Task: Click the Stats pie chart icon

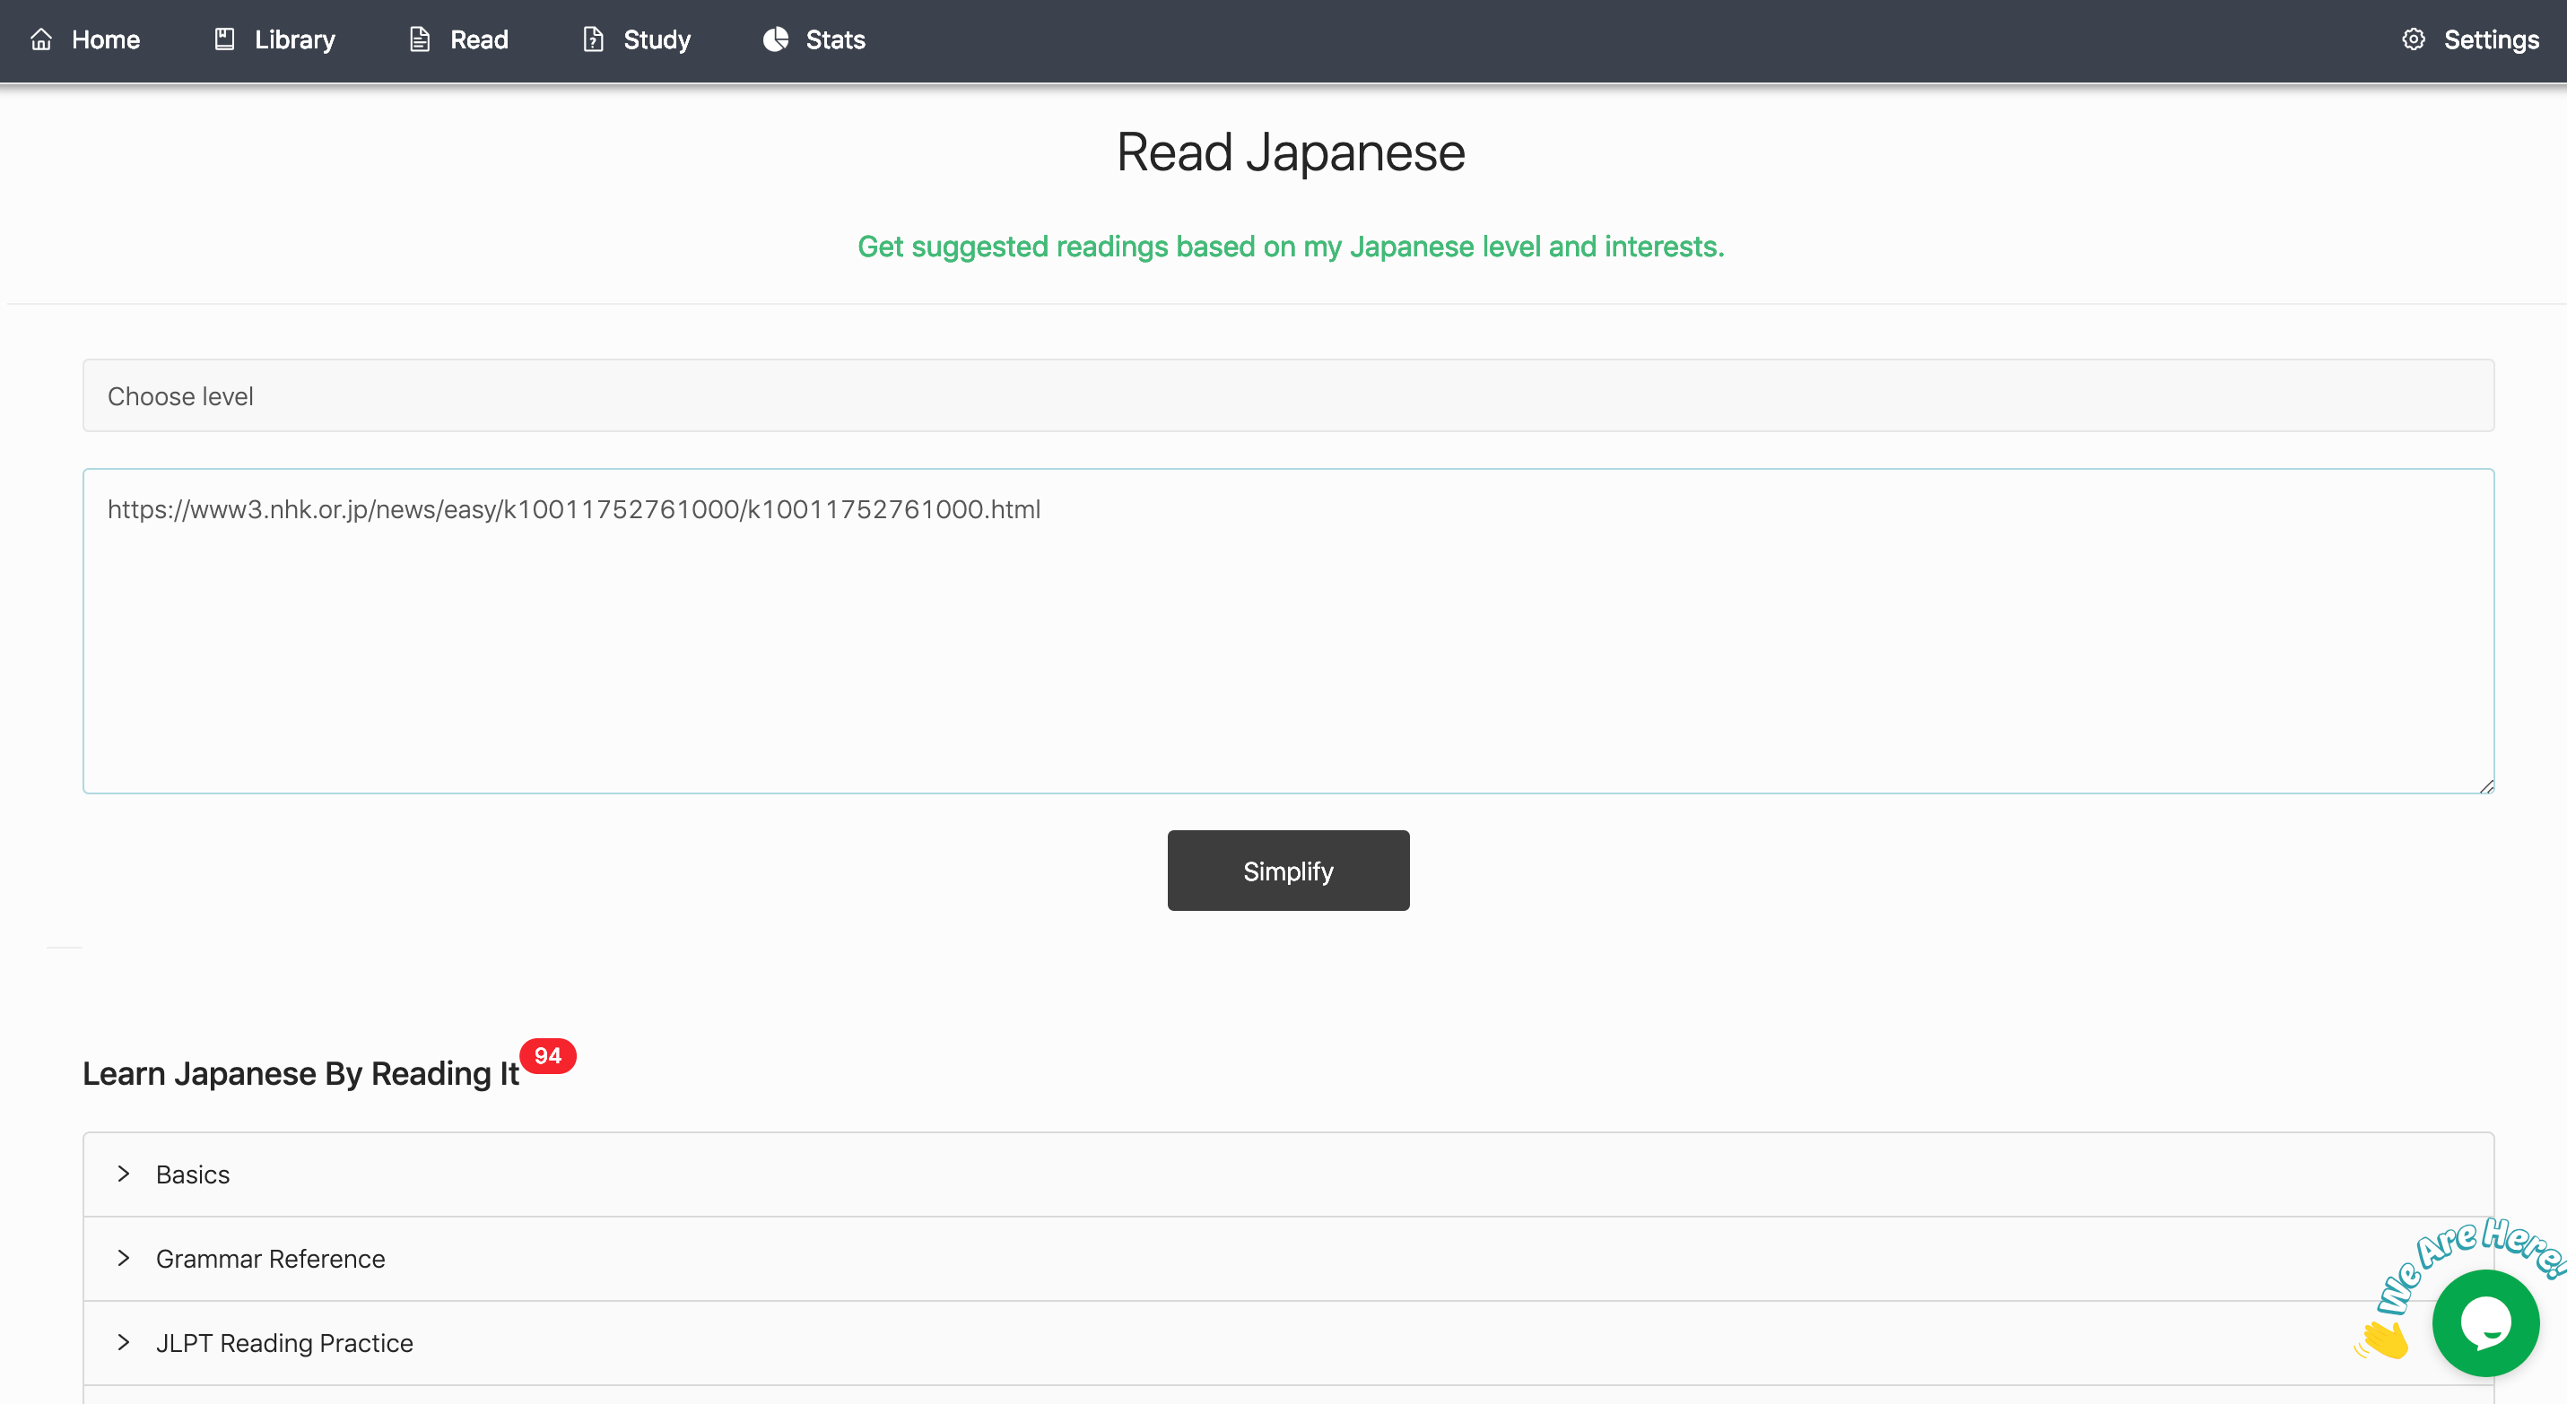Action: click(776, 39)
